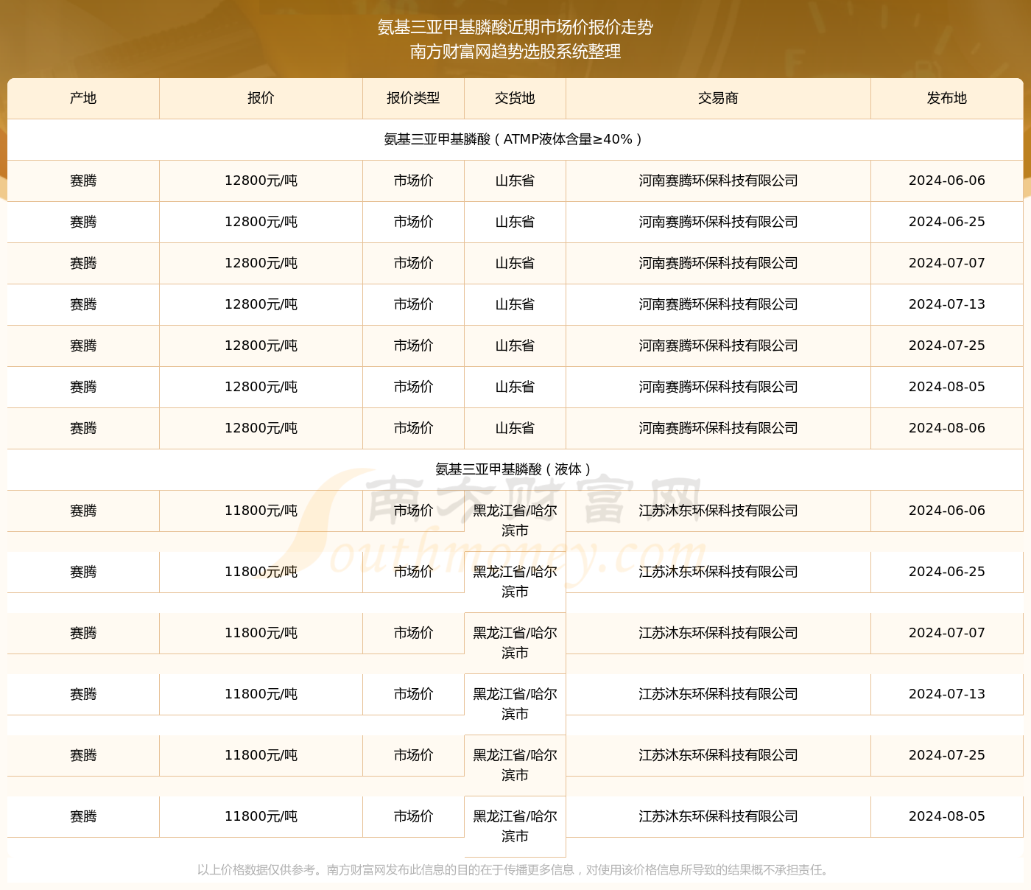
Task: Click 江苏沐东环保科技有限公司 in the 2024-07-07 row
Action: [x=718, y=633]
